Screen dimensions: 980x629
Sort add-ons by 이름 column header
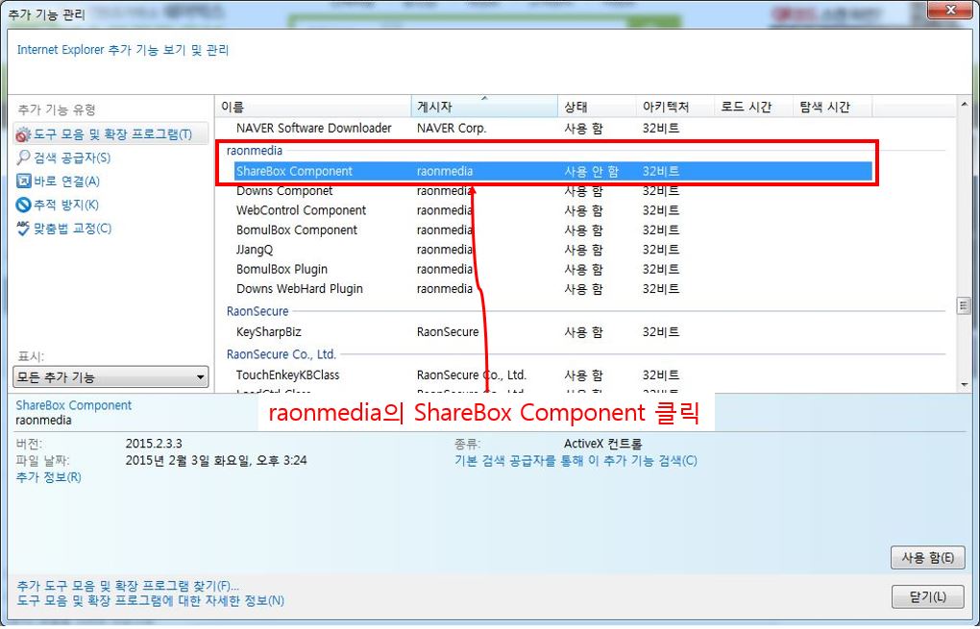coord(313,107)
